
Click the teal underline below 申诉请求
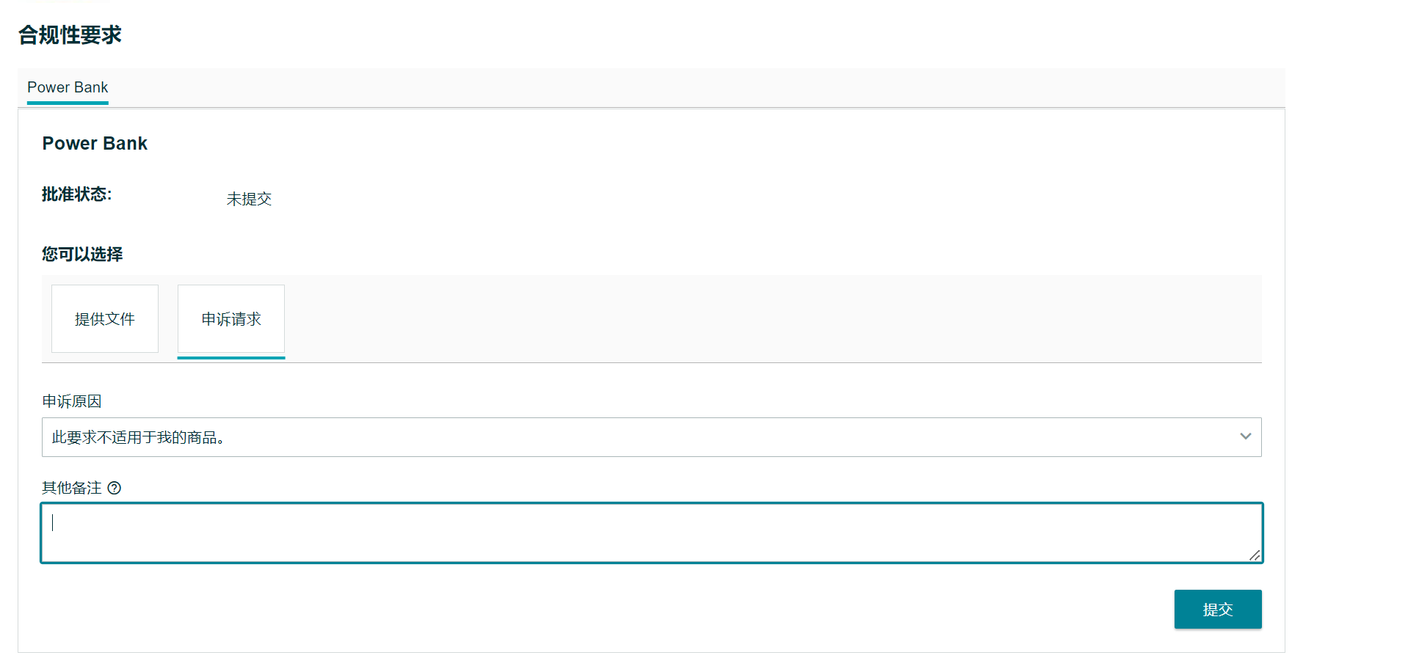[231, 357]
